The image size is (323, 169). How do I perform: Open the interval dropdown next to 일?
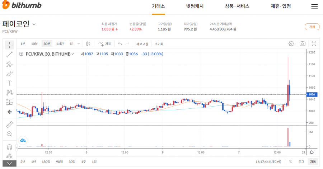(x=79, y=44)
